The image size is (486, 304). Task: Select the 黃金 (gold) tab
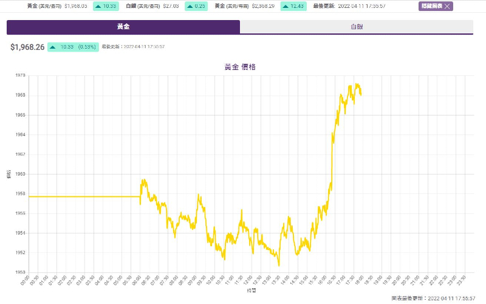123,27
